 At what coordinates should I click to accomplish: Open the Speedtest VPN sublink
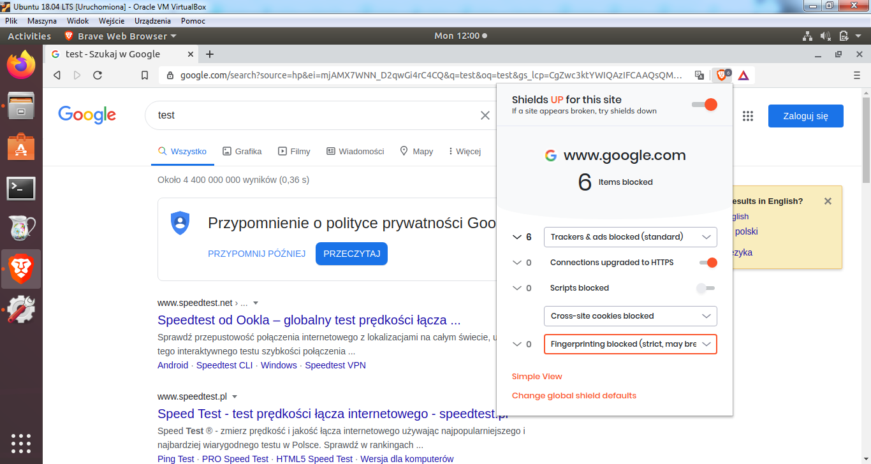click(x=335, y=365)
